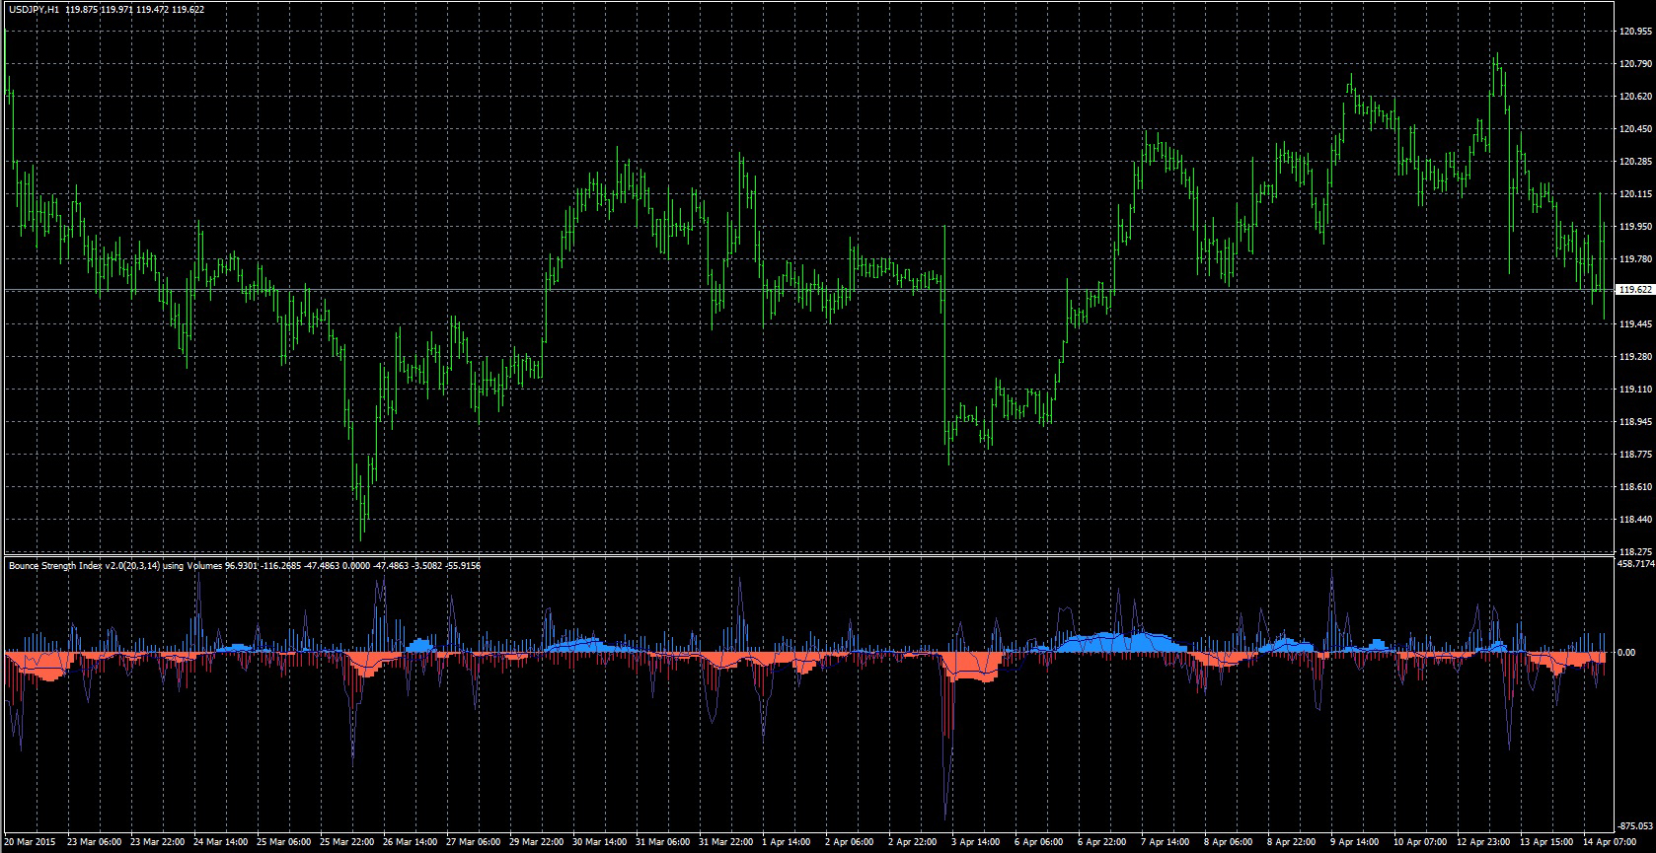Image resolution: width=1656 pixels, height=853 pixels.
Task: Click the USDJPY,H1 chart title label
Action: tap(34, 10)
